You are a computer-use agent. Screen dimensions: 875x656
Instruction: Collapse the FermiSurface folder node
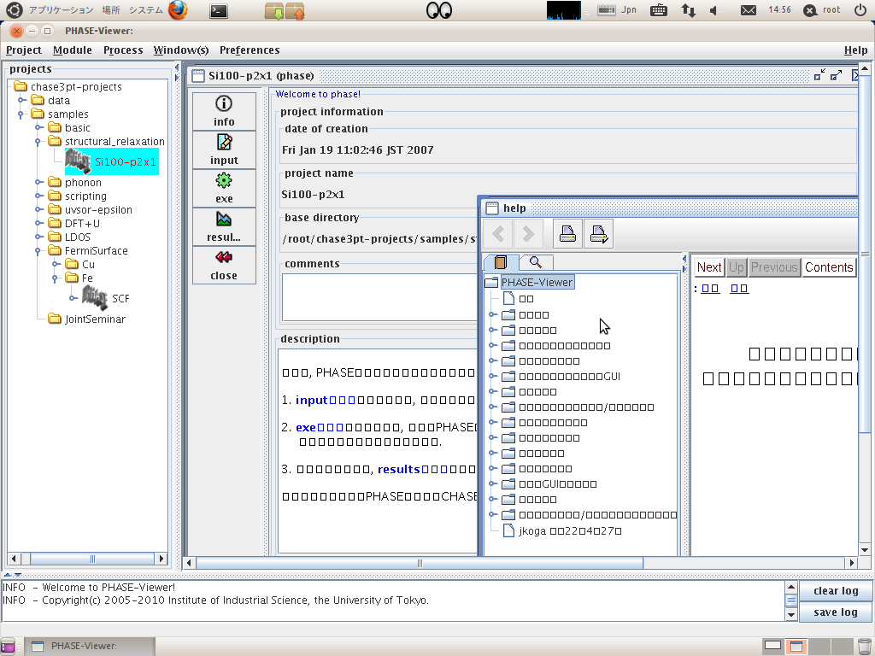tap(38, 251)
